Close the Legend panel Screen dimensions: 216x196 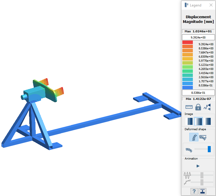(211, 5)
